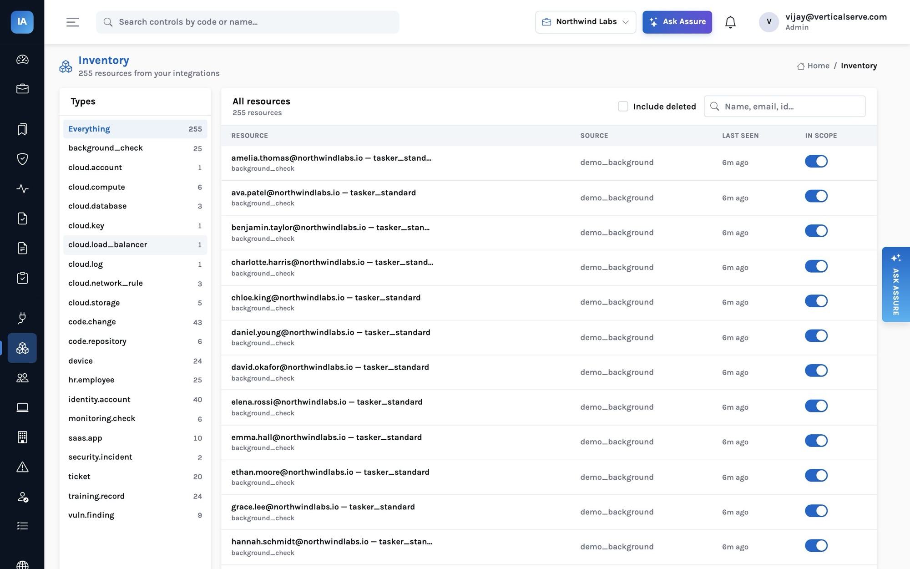The image size is (910, 569).
Task: Toggle the hamburger menu icon
Action: tap(73, 22)
